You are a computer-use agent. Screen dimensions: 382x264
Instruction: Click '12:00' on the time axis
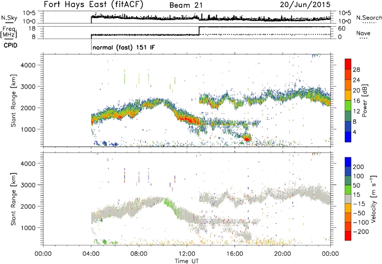point(187,254)
